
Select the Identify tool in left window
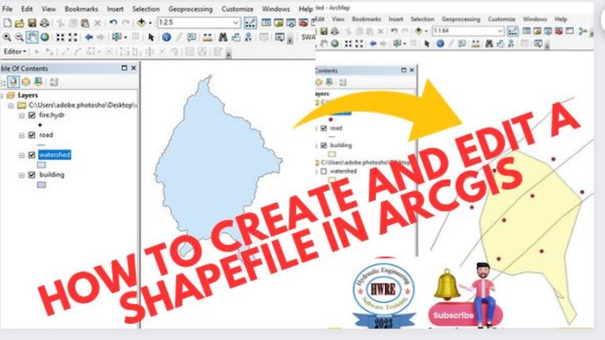[166, 37]
